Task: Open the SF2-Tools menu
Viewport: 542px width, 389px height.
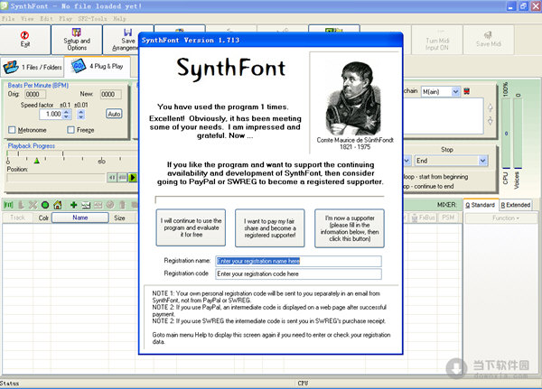Action: tap(92, 19)
